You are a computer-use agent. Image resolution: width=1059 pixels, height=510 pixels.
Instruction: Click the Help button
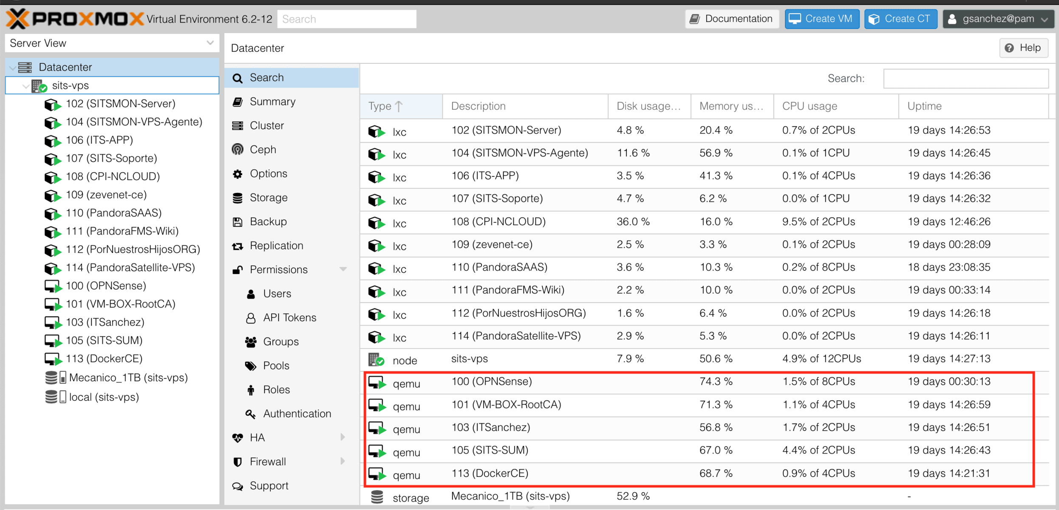[1023, 48]
